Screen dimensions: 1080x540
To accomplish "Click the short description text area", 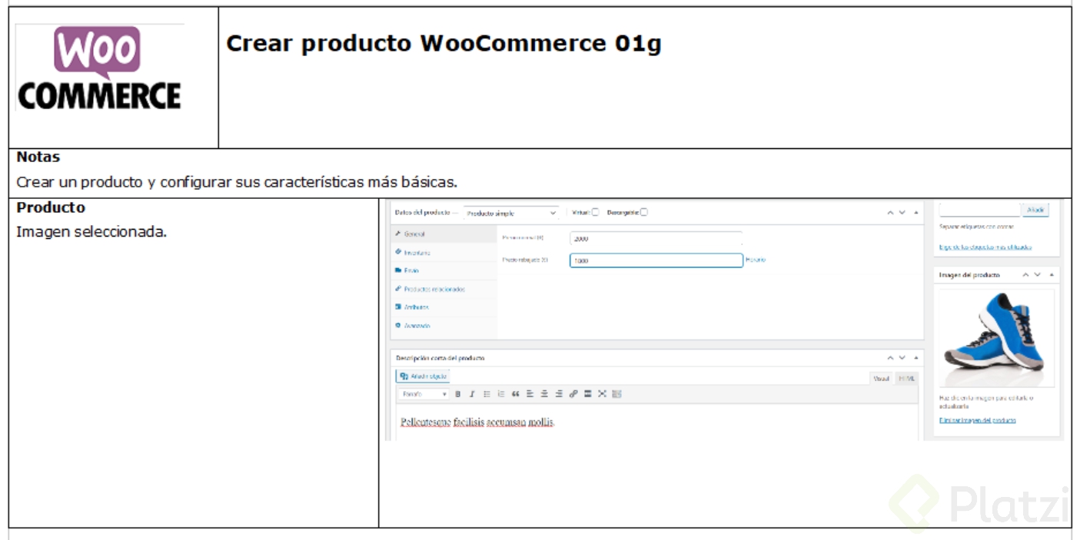I will 656,423.
